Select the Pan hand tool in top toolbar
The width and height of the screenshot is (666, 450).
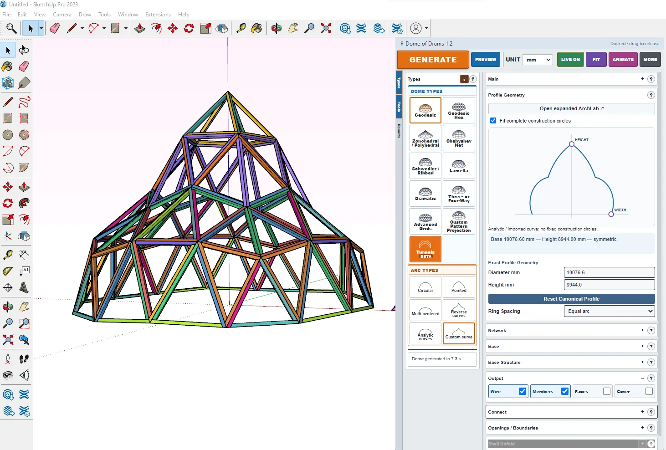coord(293,28)
